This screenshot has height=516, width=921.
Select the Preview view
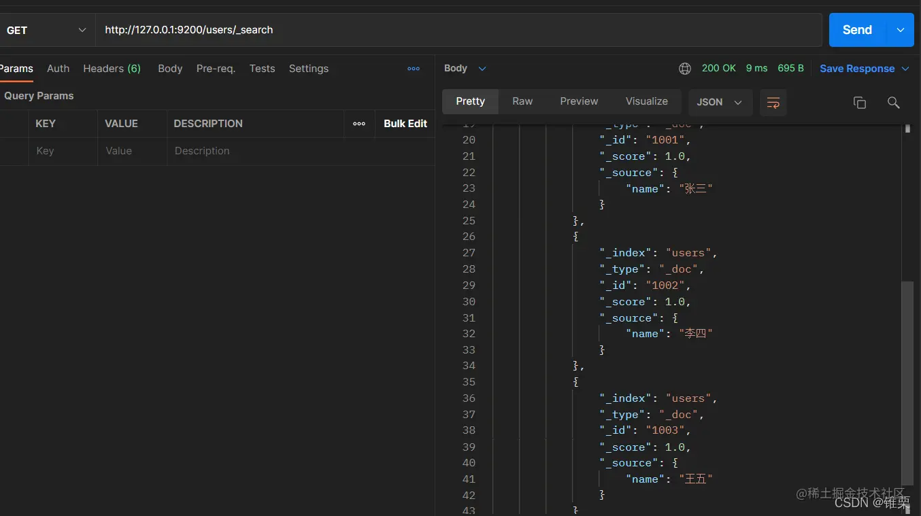click(579, 101)
